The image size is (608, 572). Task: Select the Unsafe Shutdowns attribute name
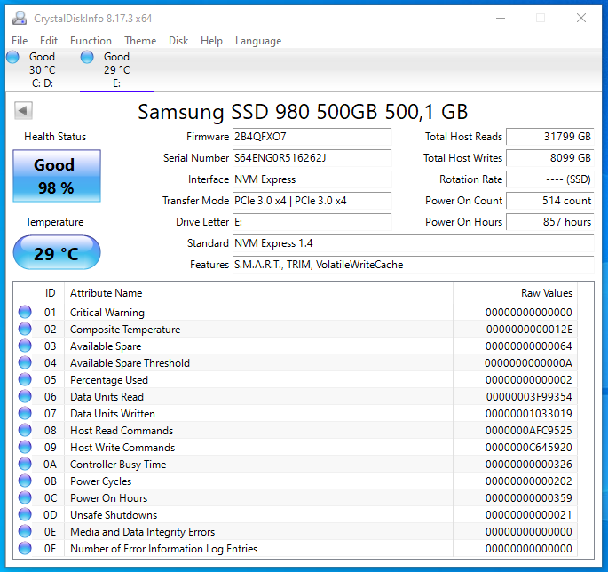point(114,515)
